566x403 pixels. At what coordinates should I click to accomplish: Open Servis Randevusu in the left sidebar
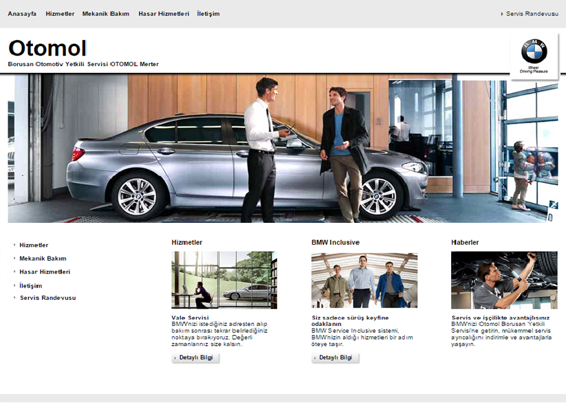tap(47, 298)
